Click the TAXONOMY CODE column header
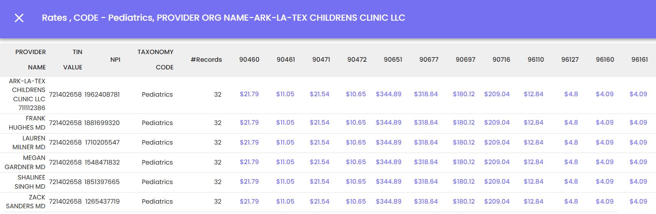The width and height of the screenshot is (656, 214). (x=156, y=59)
